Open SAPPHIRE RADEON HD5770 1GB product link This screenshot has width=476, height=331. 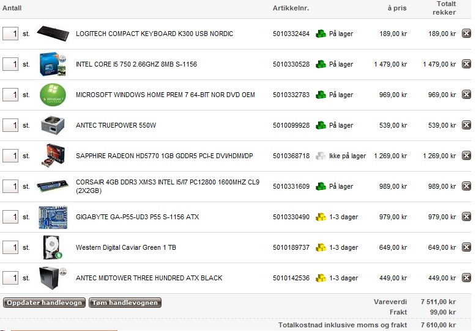click(164, 156)
